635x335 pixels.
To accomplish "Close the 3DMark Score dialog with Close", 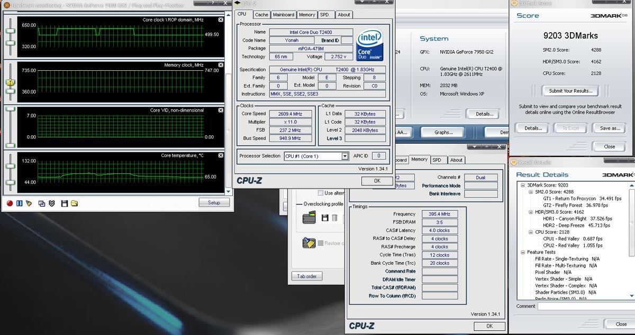I will click(610, 146).
